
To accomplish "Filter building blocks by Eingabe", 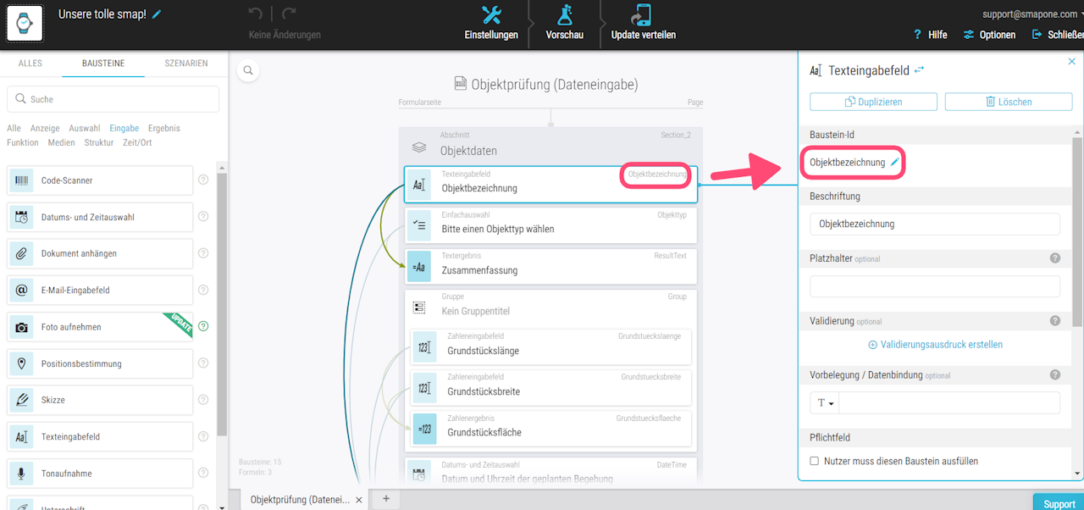I will [x=124, y=129].
